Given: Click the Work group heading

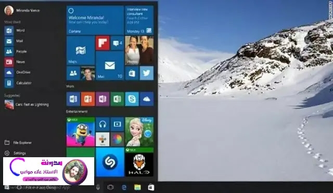Looking at the screenshot, I should [70, 87].
